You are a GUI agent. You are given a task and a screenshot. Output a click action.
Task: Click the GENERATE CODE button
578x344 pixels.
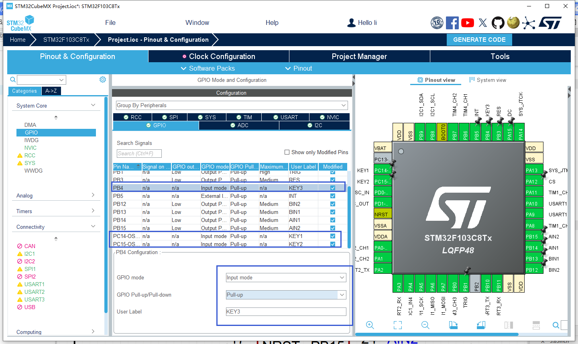point(479,40)
